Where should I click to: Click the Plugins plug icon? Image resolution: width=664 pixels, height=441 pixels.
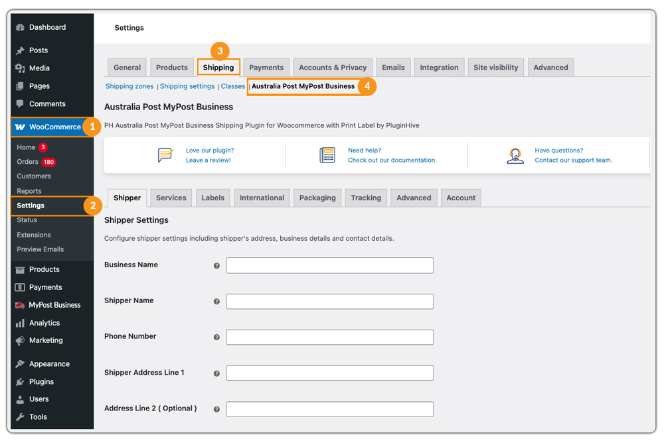pyautogui.click(x=20, y=382)
